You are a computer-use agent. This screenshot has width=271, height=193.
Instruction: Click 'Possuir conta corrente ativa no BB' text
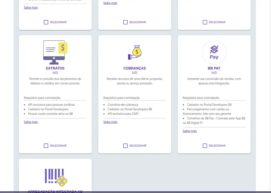point(50,114)
